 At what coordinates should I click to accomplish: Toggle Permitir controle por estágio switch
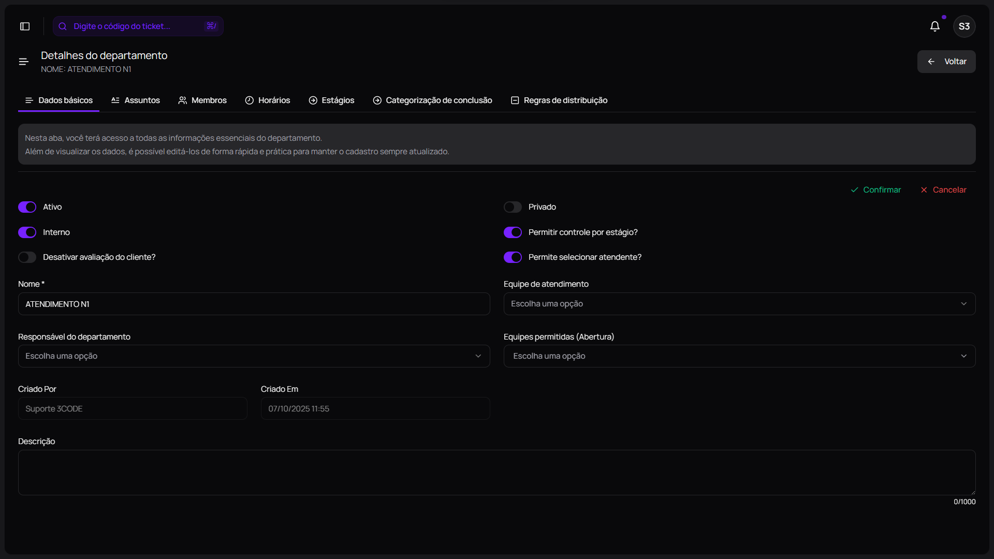[x=513, y=232]
